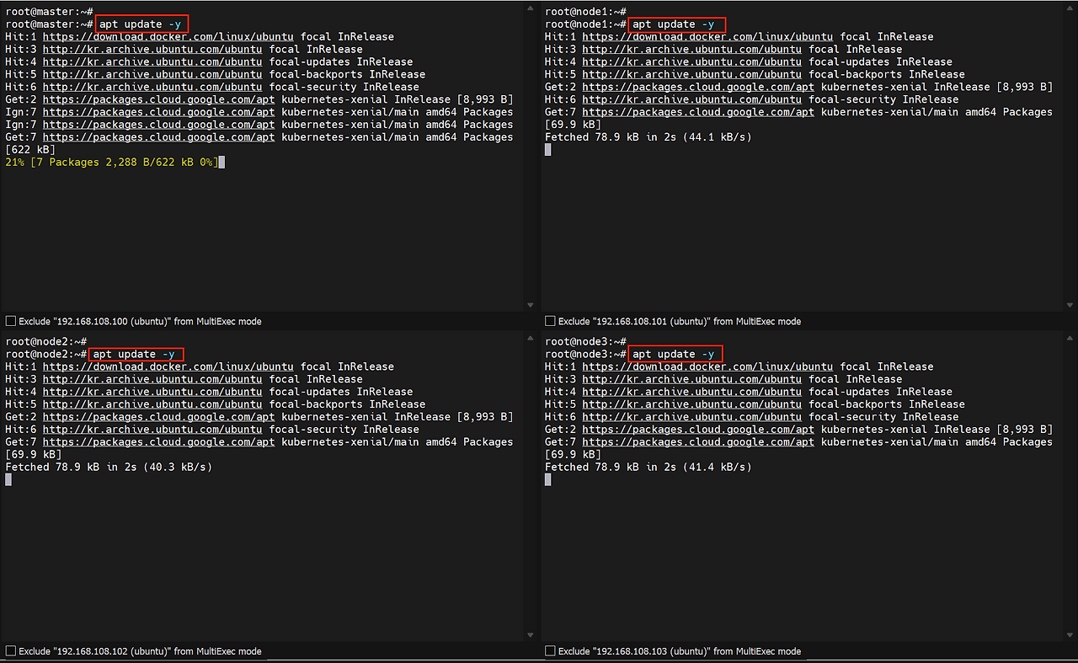Open Get:2 packages.cloud.google.com link in node1 terminal
The image size is (1078, 663).
coord(698,87)
